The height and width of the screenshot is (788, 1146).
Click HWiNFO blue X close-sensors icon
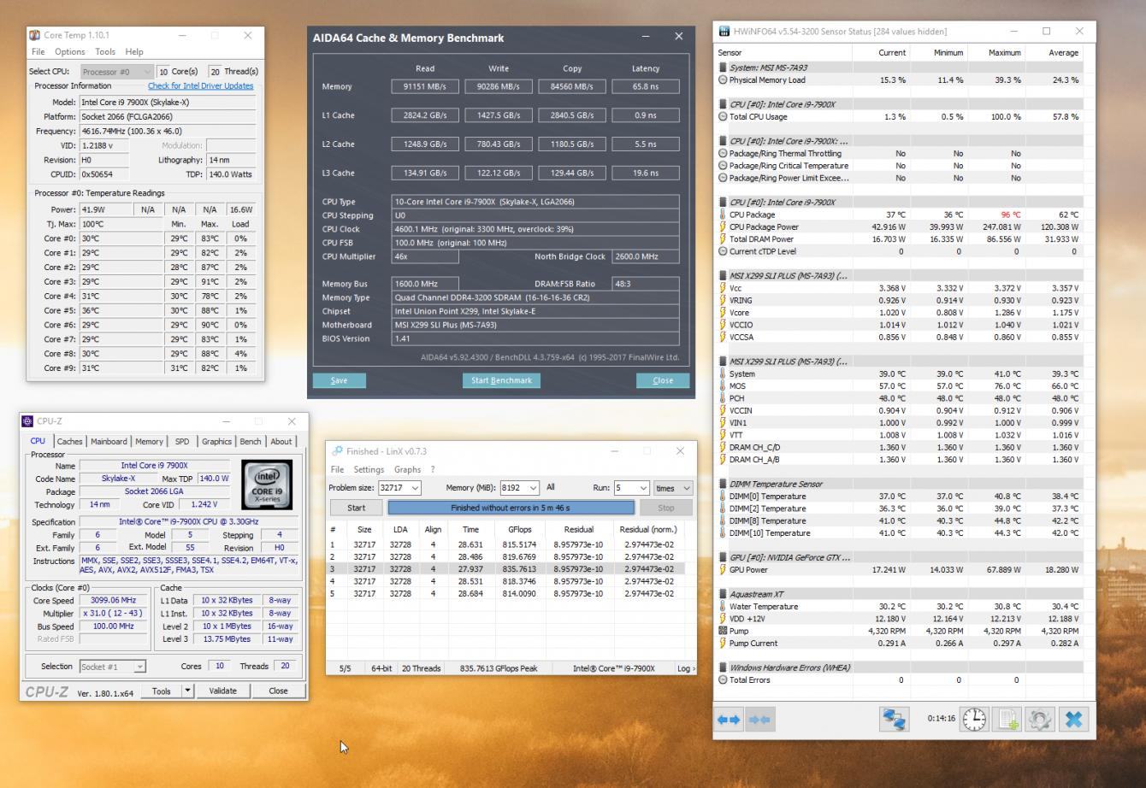[1073, 720]
